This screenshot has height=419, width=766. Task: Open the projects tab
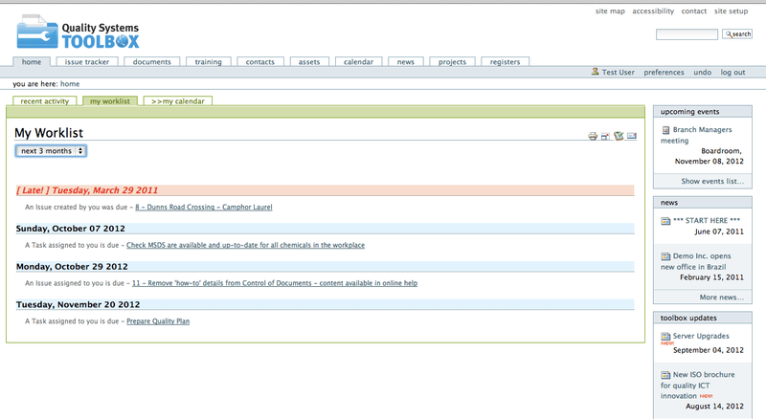coord(452,62)
